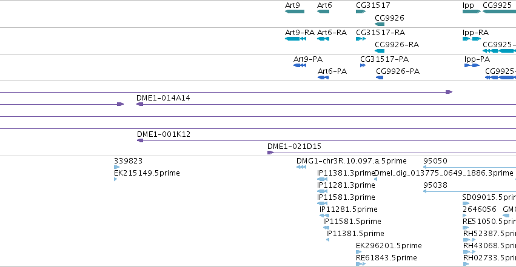Click the EK296201.5prime EST glyph
Viewport: 516px width, 267px height.
(x=359, y=252)
